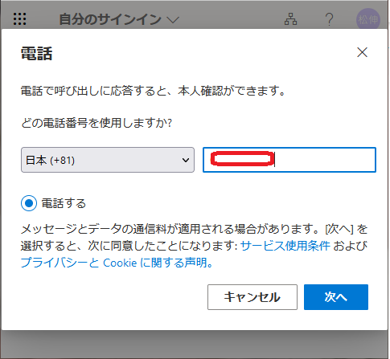This screenshot has height=359, width=390.
Task: Open the 自分のサインイン title menu
Action: point(110,19)
